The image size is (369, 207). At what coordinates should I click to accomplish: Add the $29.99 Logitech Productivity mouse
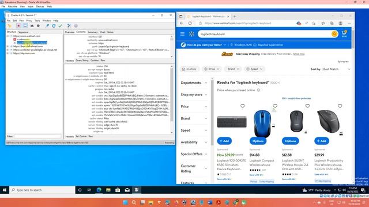coord(322,141)
